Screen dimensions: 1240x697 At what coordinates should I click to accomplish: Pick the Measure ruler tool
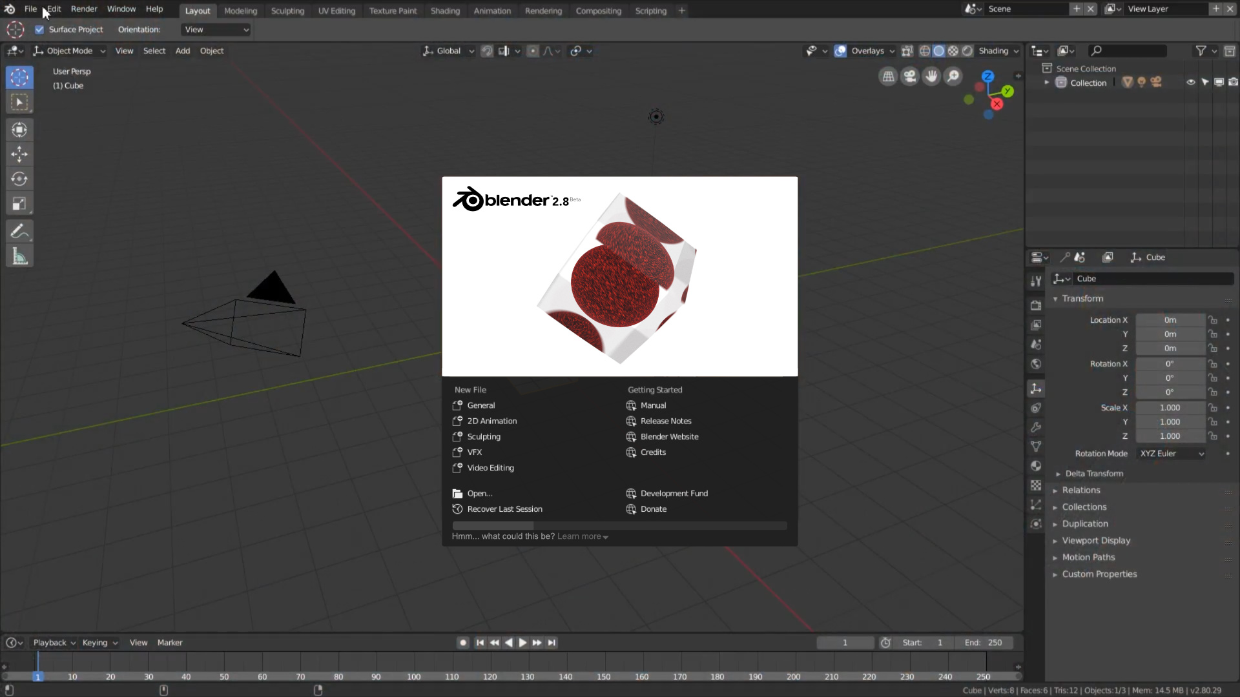click(x=19, y=257)
